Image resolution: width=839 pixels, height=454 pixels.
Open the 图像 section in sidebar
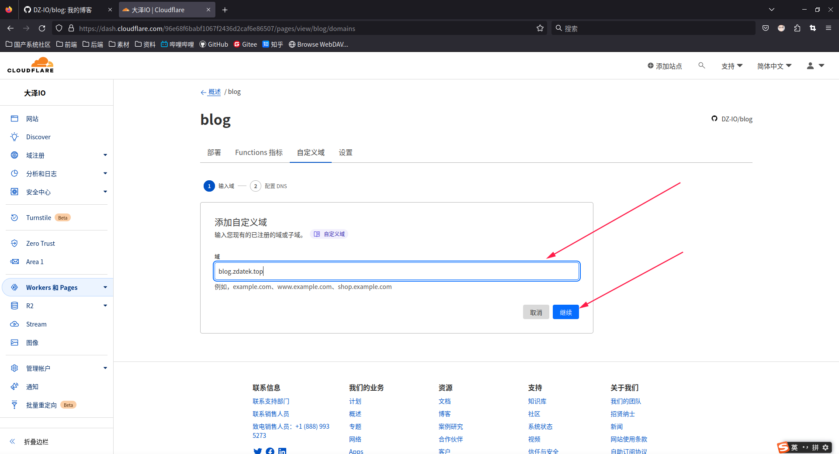[x=32, y=343]
